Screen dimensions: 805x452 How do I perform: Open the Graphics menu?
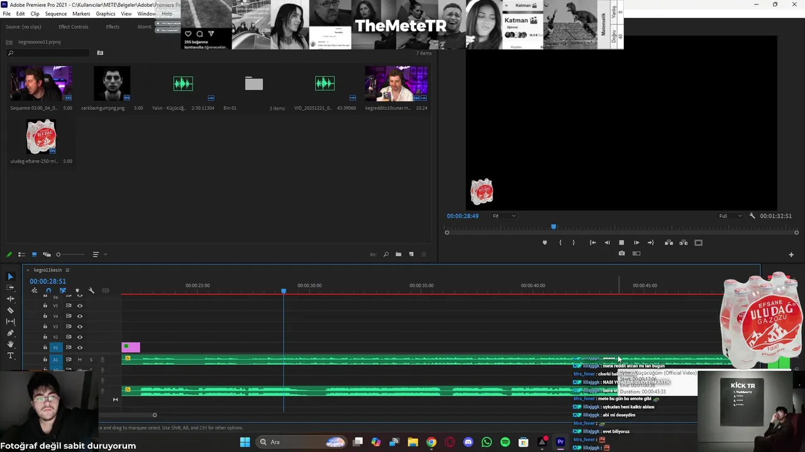click(106, 14)
